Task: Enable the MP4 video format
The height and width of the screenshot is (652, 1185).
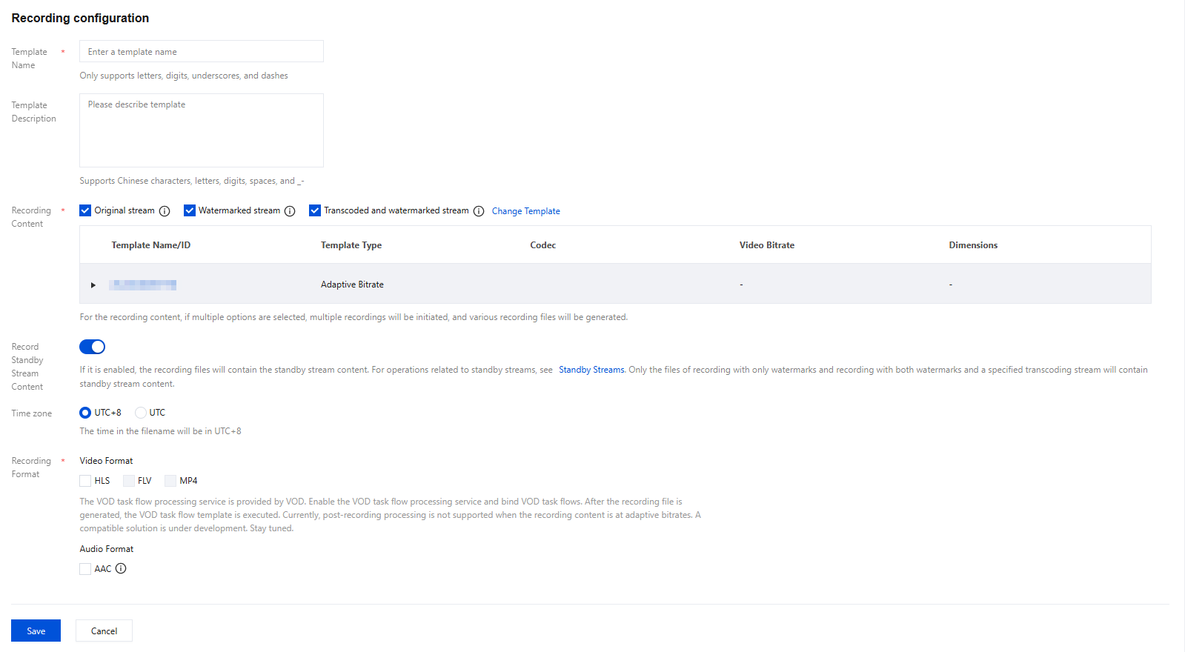Action: [x=170, y=481]
